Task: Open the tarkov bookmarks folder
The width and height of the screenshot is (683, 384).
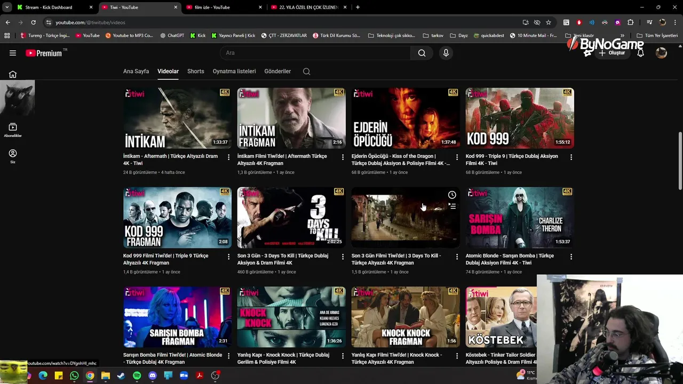Action: [x=433, y=36]
